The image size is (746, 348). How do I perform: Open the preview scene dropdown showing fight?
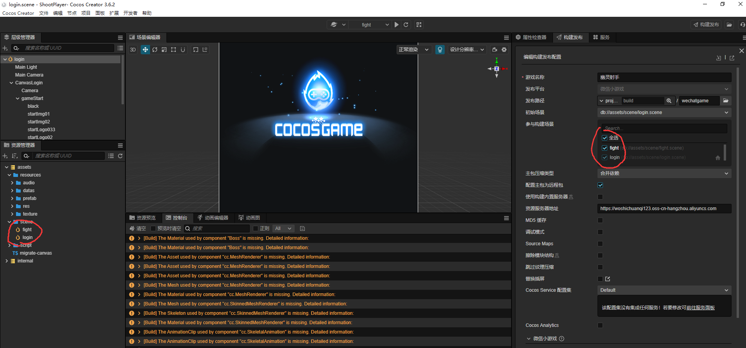pyautogui.click(x=370, y=25)
